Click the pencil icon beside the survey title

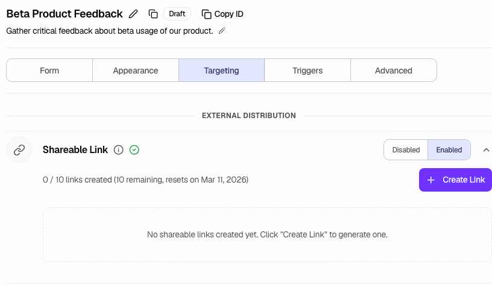134,14
